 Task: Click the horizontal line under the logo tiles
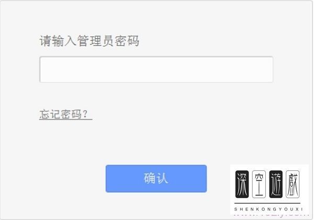pyautogui.click(x=267, y=203)
